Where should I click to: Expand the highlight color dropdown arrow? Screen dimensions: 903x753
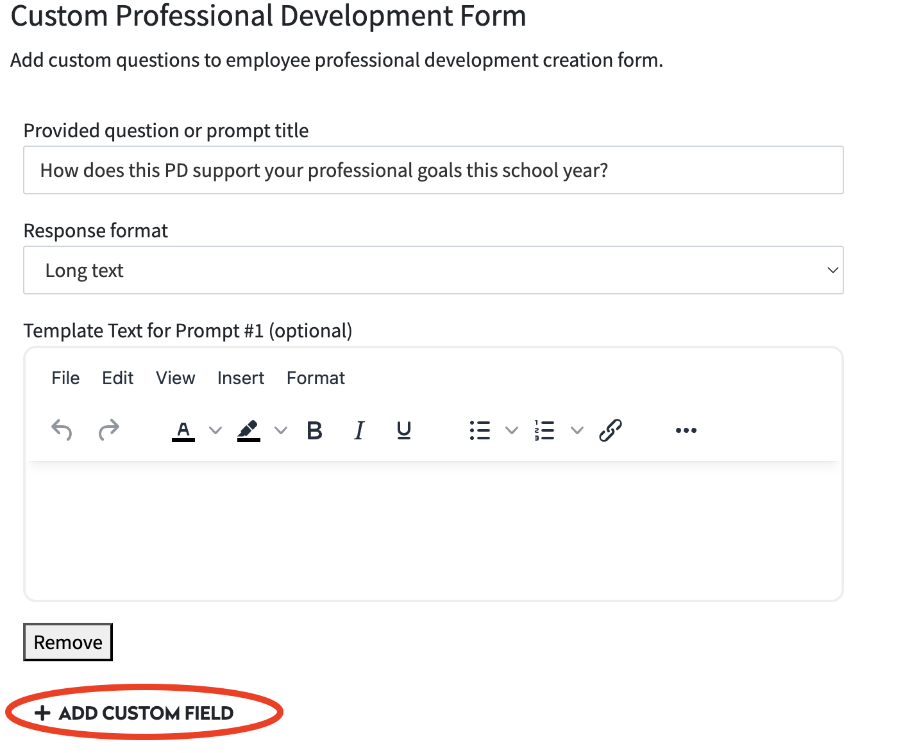281,430
